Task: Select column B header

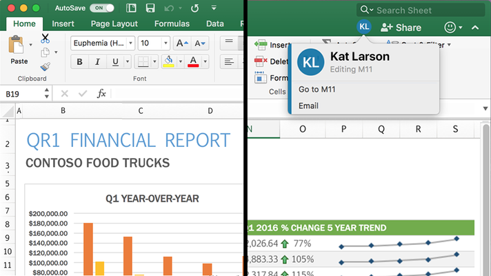Action: pyautogui.click(x=63, y=111)
